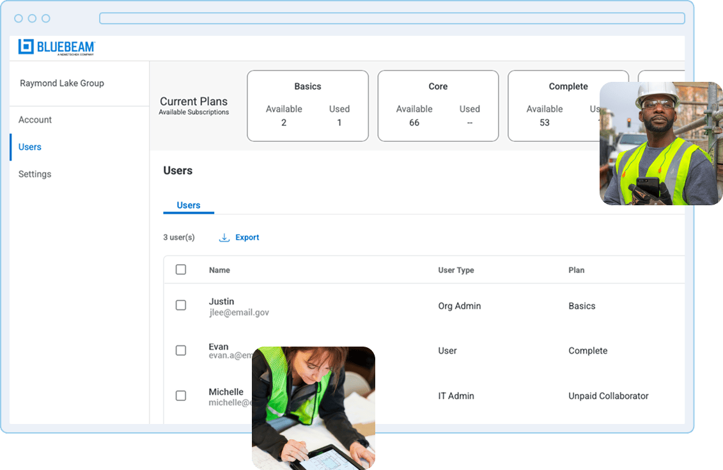Click the download icon next to Export
723x470 pixels.
(224, 237)
